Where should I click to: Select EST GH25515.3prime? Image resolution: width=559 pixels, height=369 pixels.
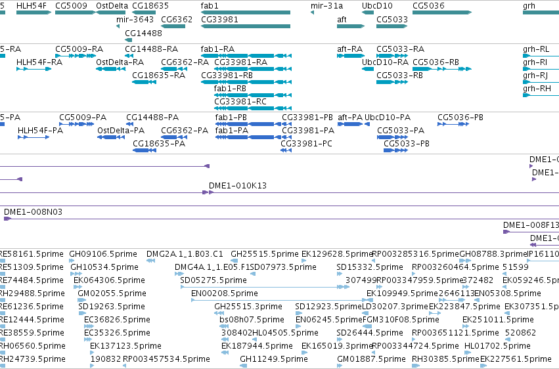(248, 307)
